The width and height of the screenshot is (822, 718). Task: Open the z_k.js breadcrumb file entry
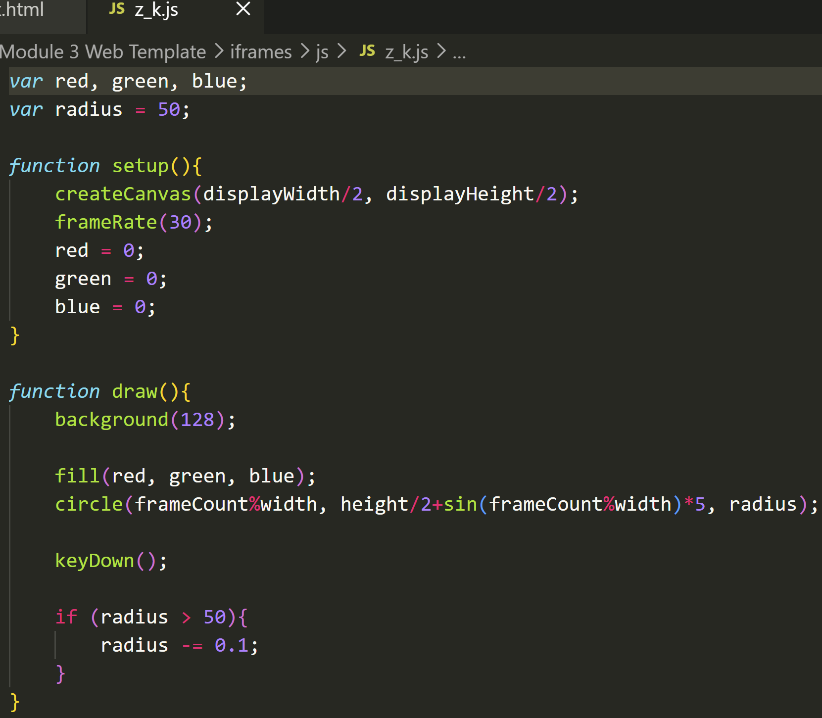[406, 52]
